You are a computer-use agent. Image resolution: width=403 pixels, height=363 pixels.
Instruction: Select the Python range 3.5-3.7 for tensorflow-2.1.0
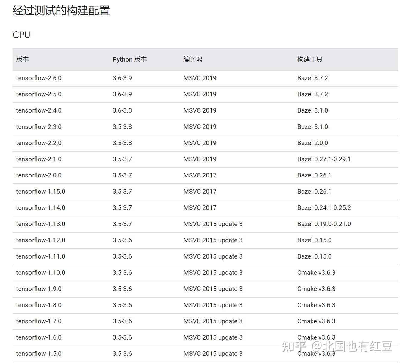pyautogui.click(x=122, y=159)
